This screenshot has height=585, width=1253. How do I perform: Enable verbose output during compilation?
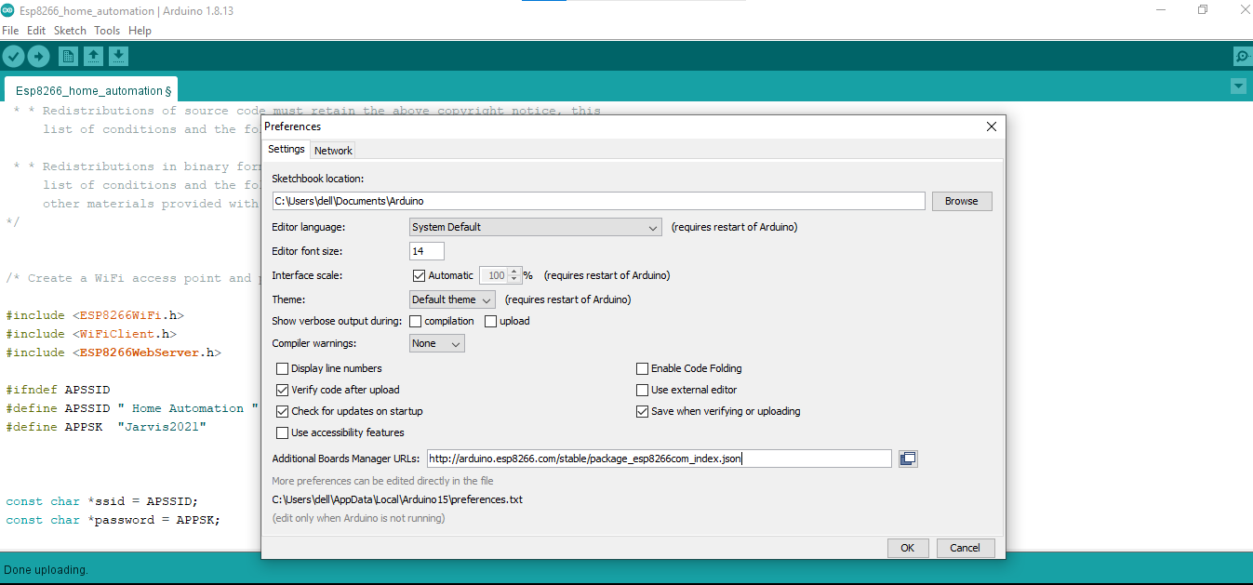pos(416,321)
